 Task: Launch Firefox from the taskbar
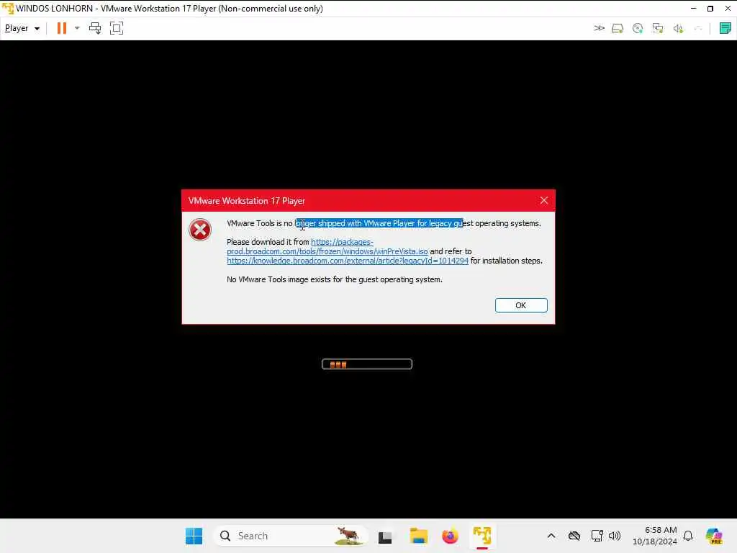(450, 536)
